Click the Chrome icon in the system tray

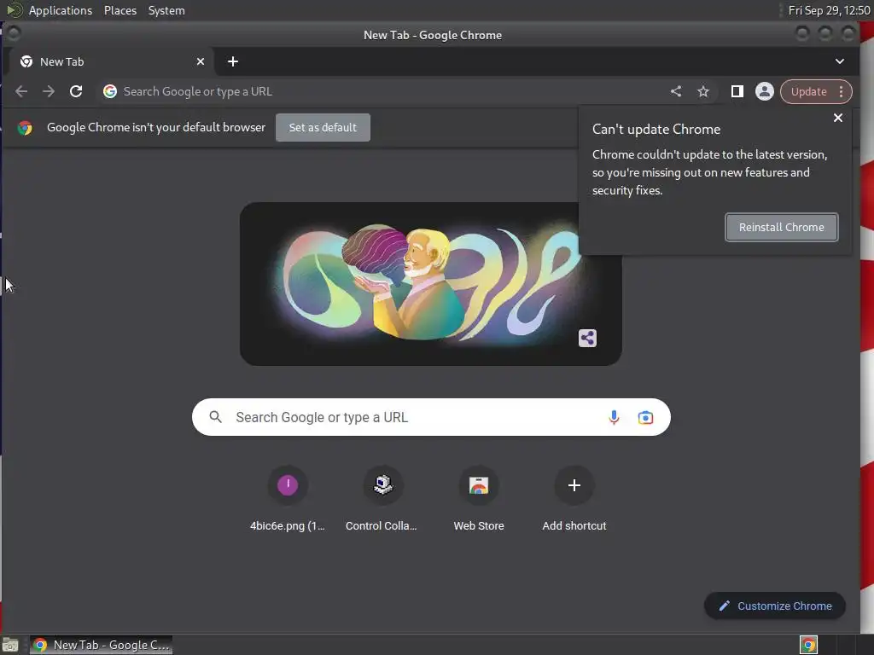[x=809, y=645]
